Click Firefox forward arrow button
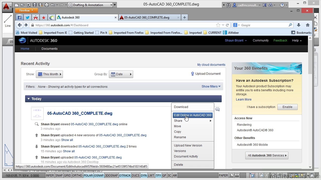The height and width of the screenshot is (180, 321). click(26, 25)
